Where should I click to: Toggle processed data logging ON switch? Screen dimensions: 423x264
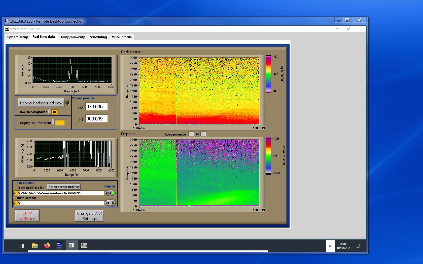point(110,193)
